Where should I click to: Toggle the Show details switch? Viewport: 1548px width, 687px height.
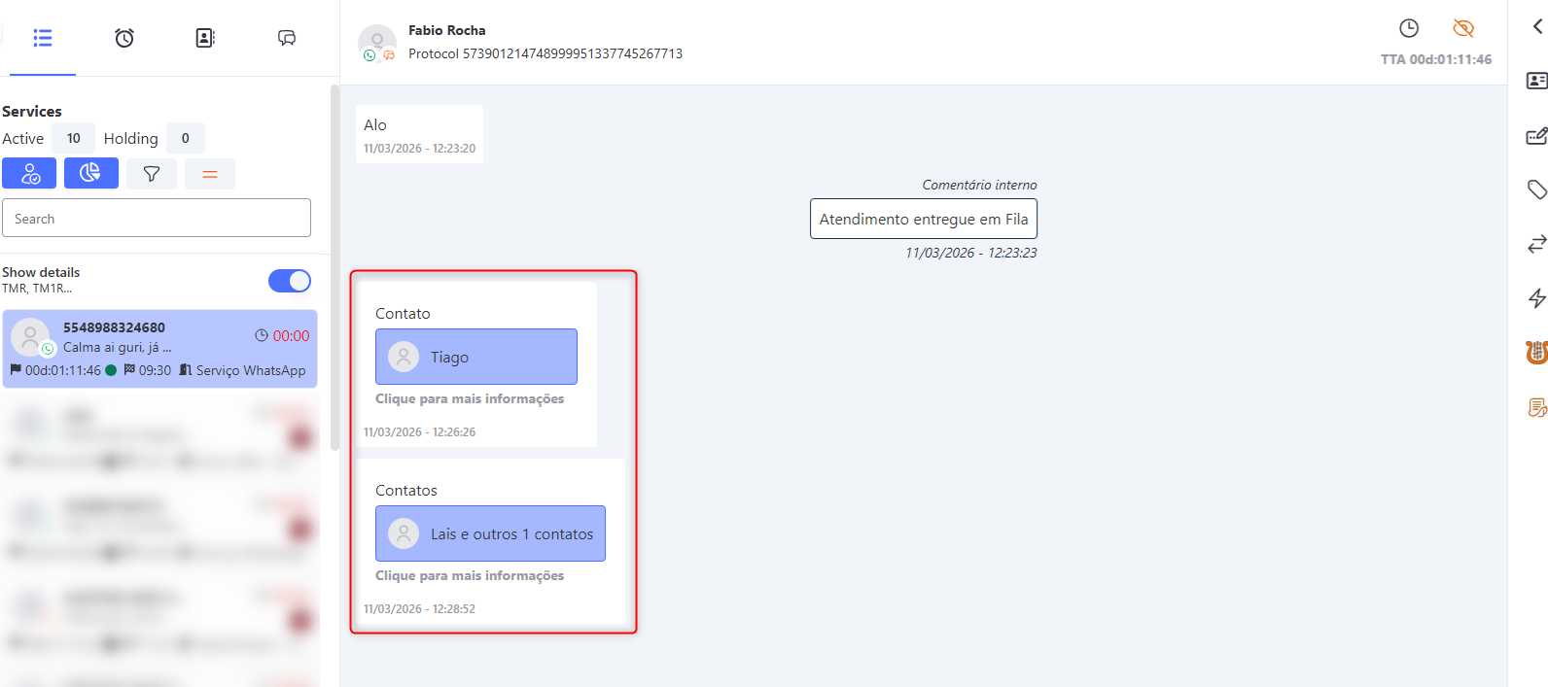[x=289, y=281]
